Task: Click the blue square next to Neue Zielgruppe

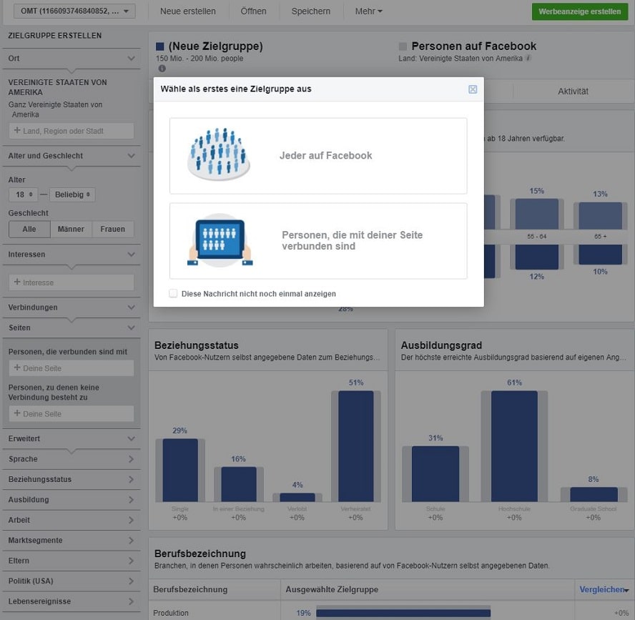Action: (x=160, y=46)
